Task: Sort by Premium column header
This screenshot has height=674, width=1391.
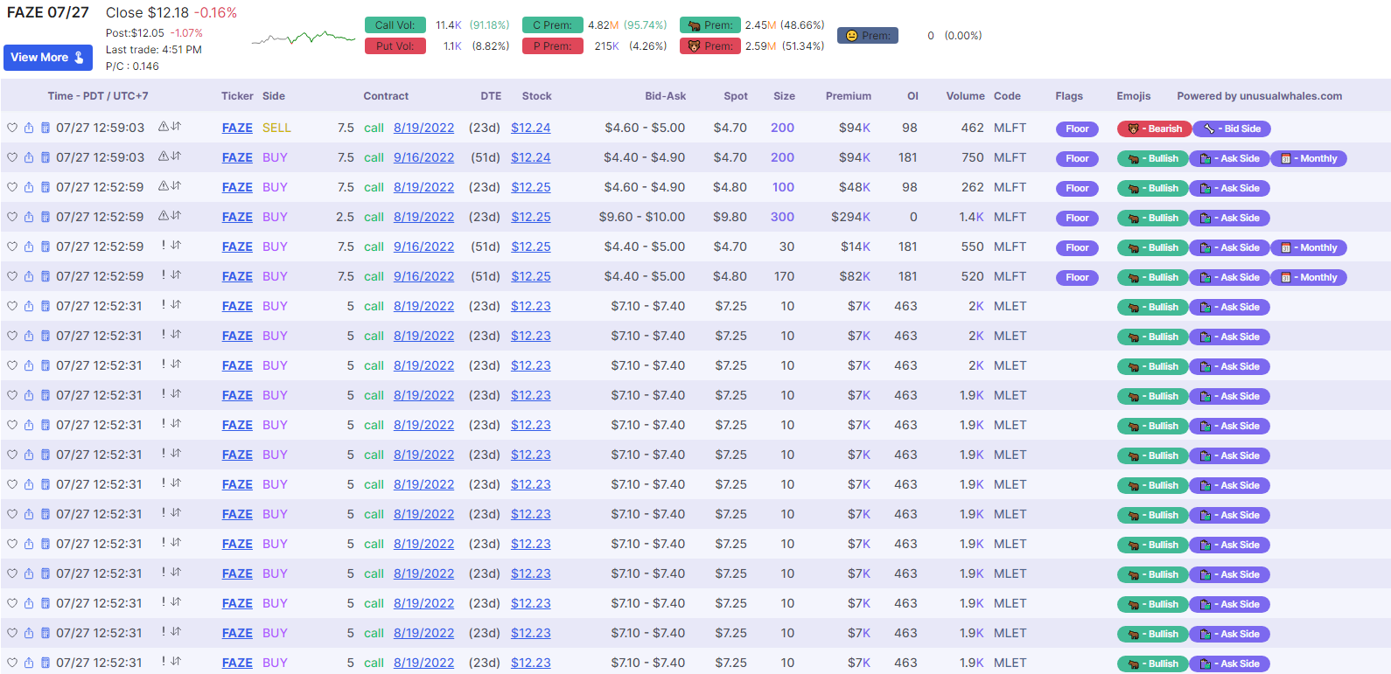Action: pyautogui.click(x=849, y=96)
